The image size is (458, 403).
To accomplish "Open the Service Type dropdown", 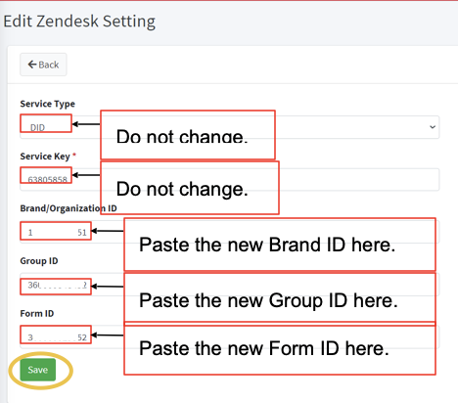I will pos(230,127).
